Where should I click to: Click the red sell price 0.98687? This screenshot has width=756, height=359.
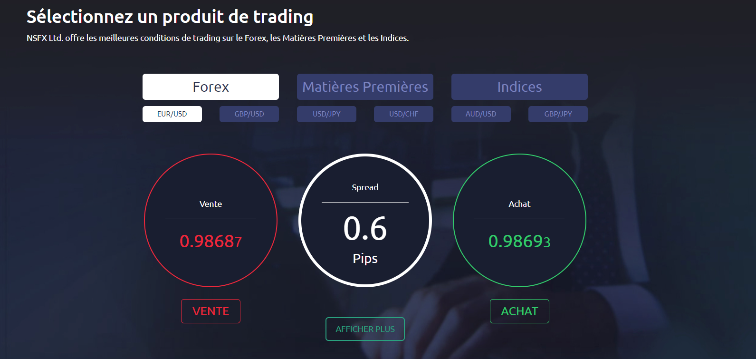[x=211, y=242]
